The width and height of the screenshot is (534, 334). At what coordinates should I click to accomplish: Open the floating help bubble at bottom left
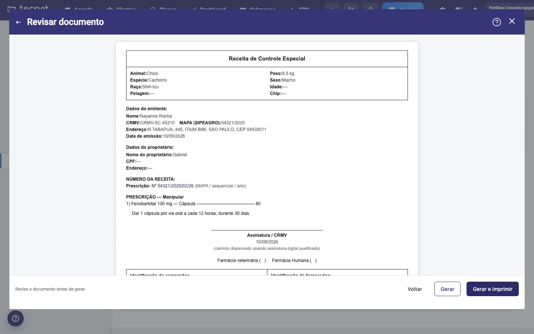[16, 318]
